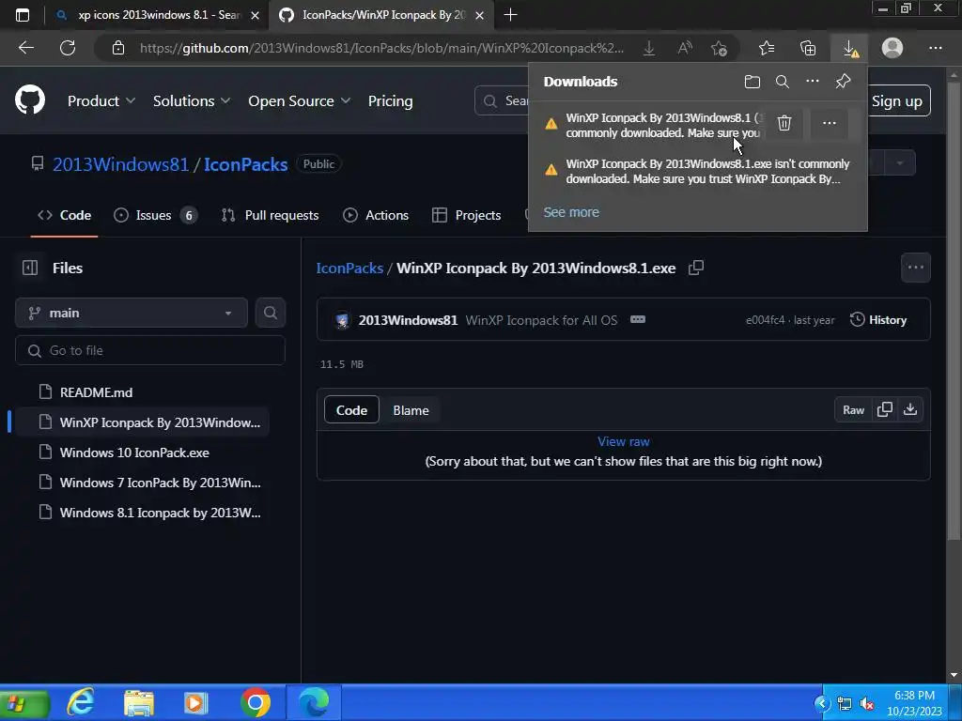This screenshot has width=962, height=721.
Task: Open tab actions menu icon
Action: (23, 15)
